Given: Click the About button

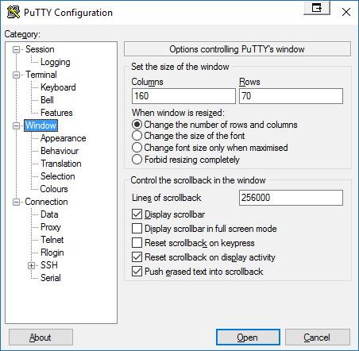Looking at the screenshot, I should point(41,337).
